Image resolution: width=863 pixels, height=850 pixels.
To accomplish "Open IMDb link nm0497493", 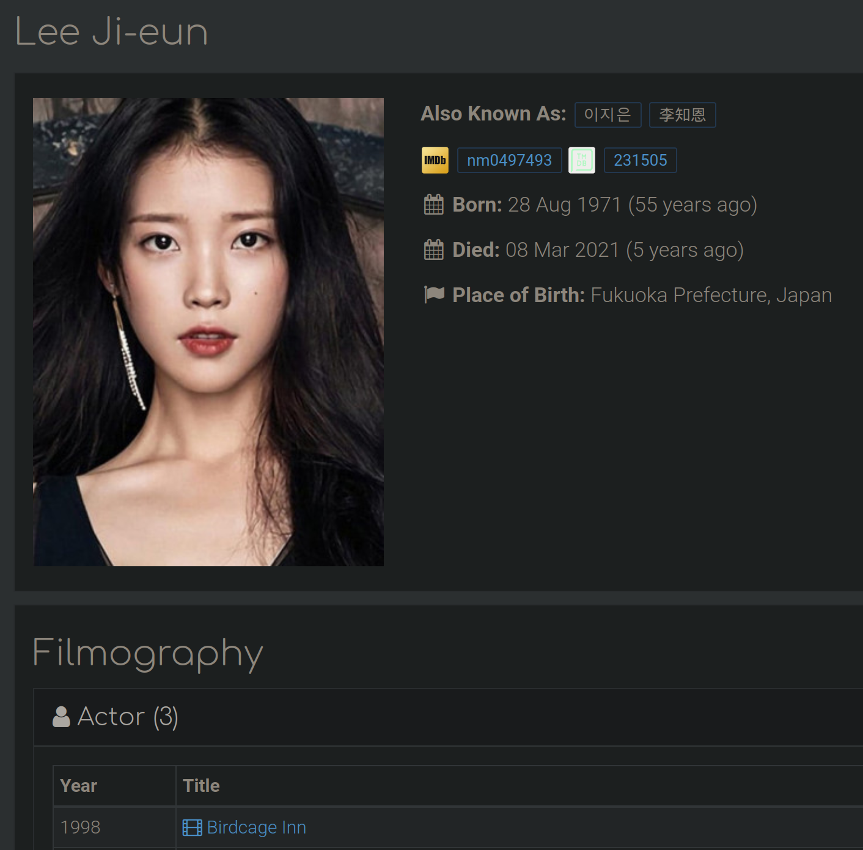I will coord(509,160).
